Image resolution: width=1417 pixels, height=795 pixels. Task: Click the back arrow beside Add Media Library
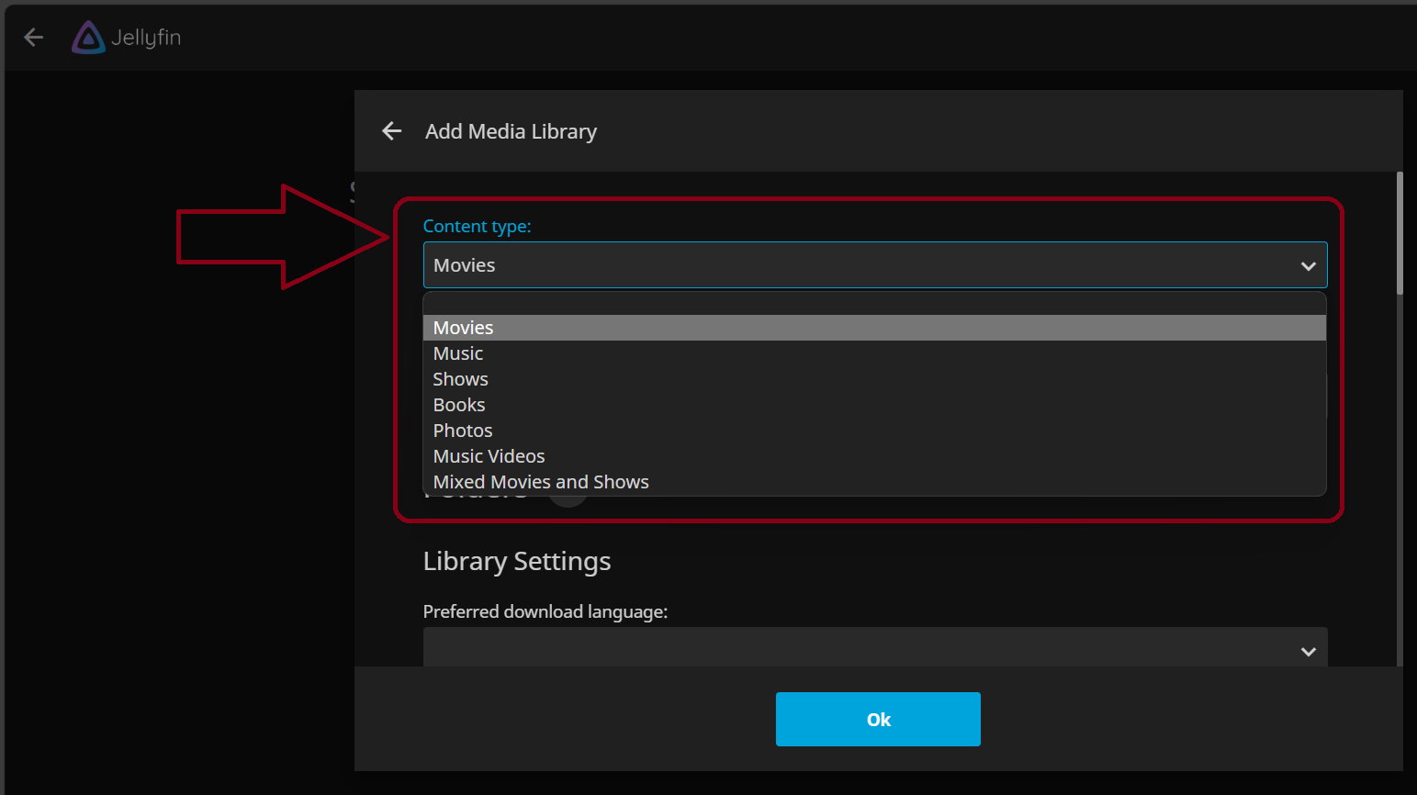(391, 130)
